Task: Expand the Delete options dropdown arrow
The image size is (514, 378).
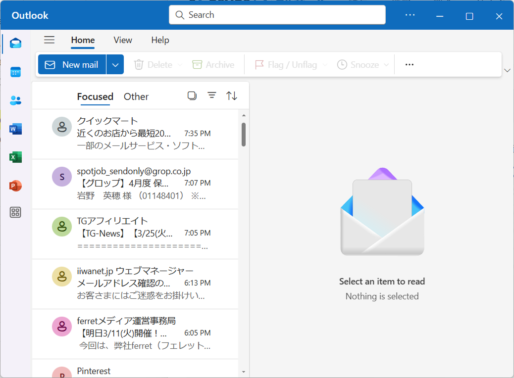Action: 180,65
